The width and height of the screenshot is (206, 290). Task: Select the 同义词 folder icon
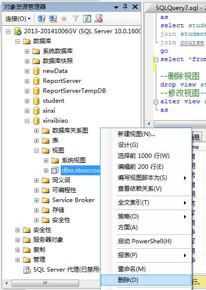(x=46, y=180)
